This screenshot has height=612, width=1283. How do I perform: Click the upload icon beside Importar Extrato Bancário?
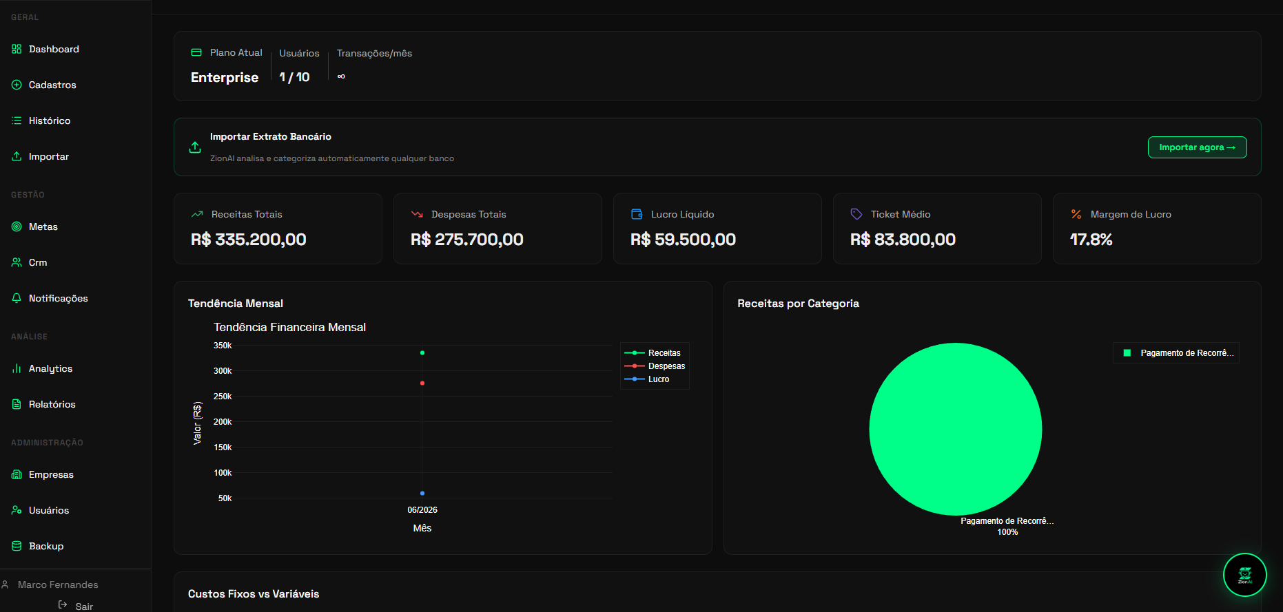tap(195, 147)
